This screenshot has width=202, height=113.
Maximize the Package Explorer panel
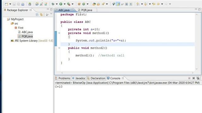[x=51, y=10]
